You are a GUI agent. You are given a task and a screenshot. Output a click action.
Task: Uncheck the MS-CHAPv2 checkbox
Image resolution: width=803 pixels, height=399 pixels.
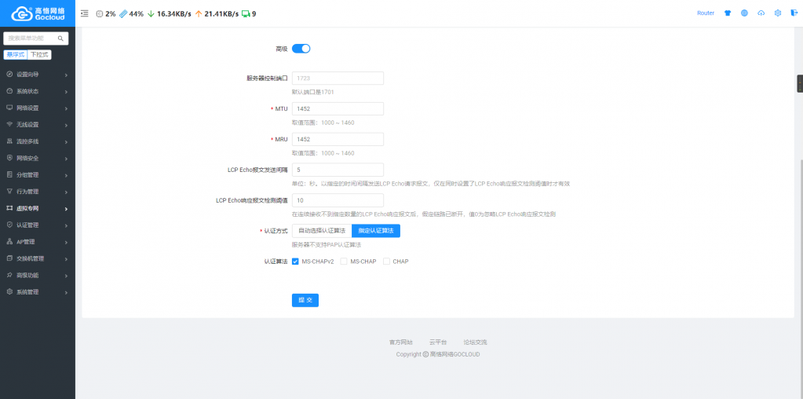click(295, 262)
